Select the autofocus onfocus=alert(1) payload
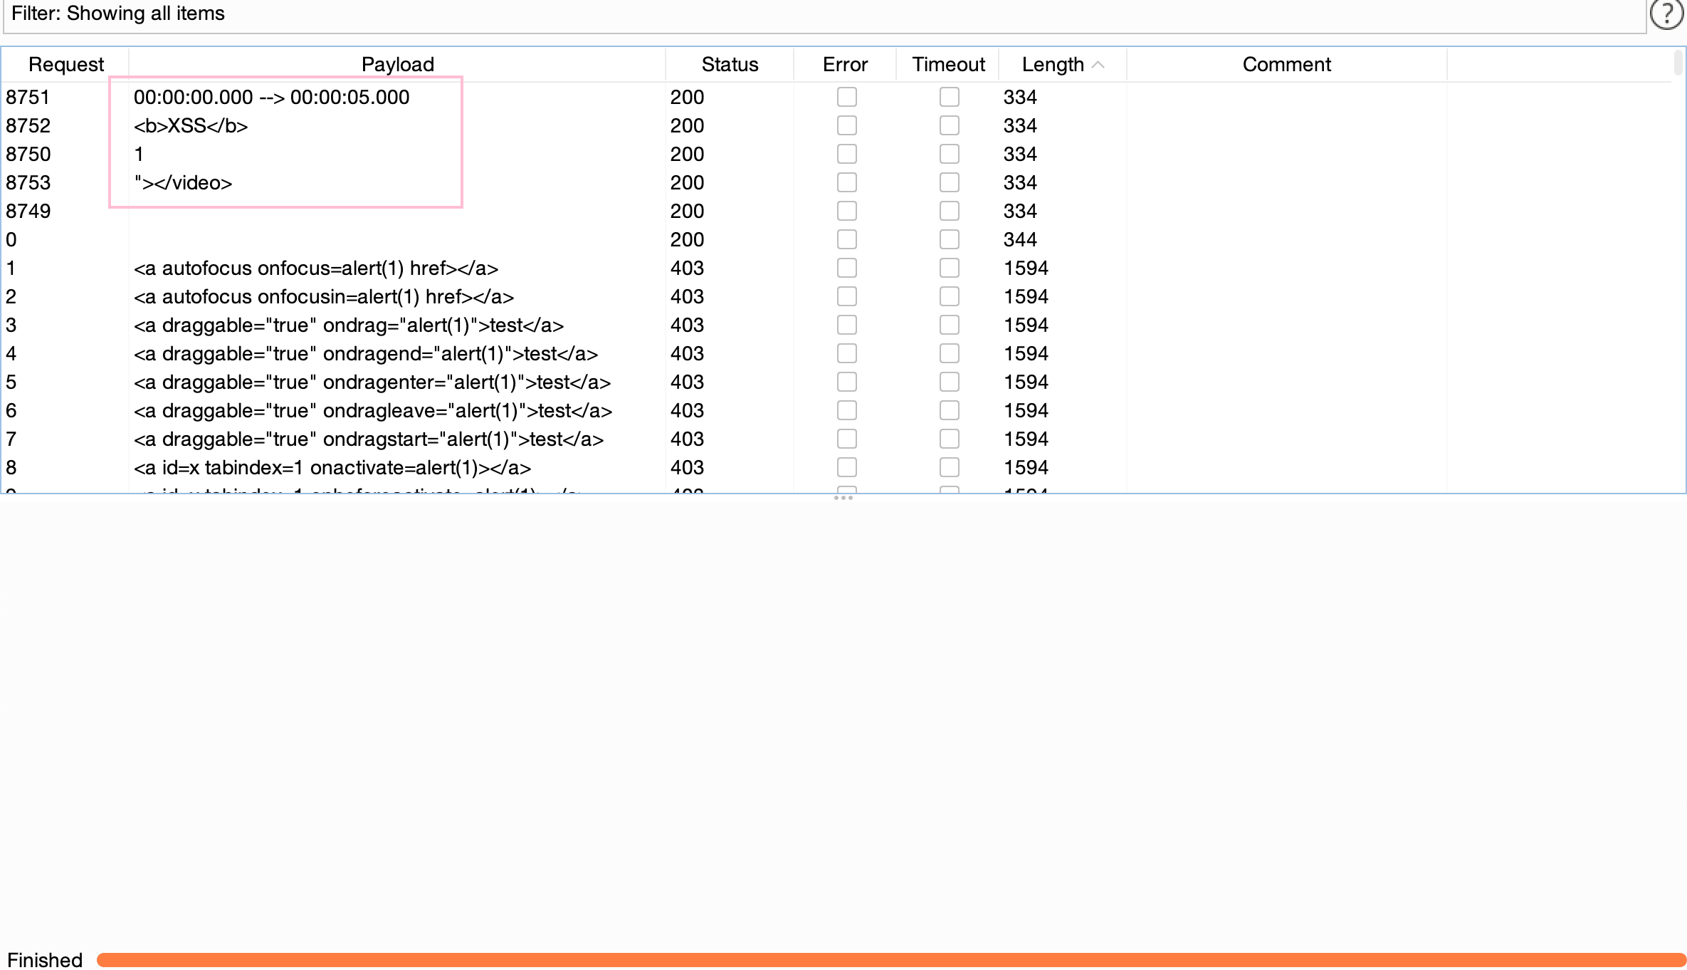 [316, 268]
